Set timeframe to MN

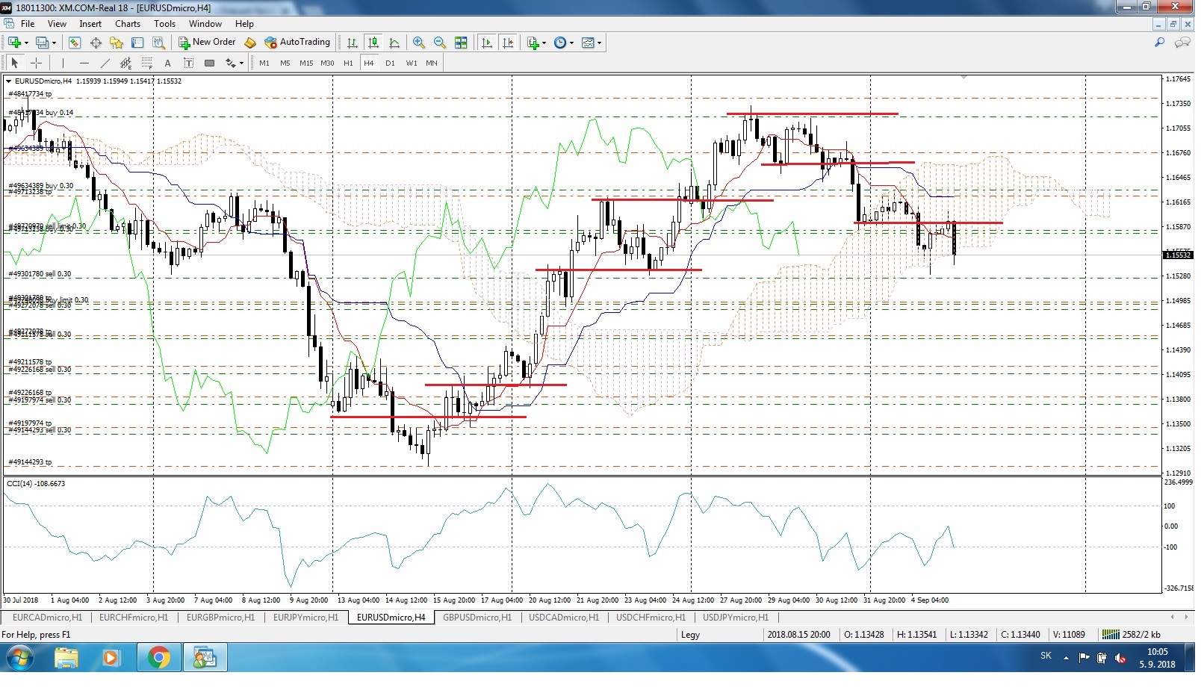pos(432,63)
